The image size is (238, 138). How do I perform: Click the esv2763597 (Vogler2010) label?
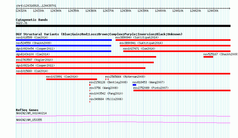34,60
